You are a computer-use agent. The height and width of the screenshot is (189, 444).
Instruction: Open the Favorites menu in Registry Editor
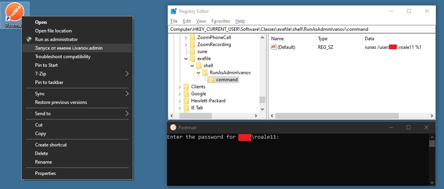tap(220, 21)
